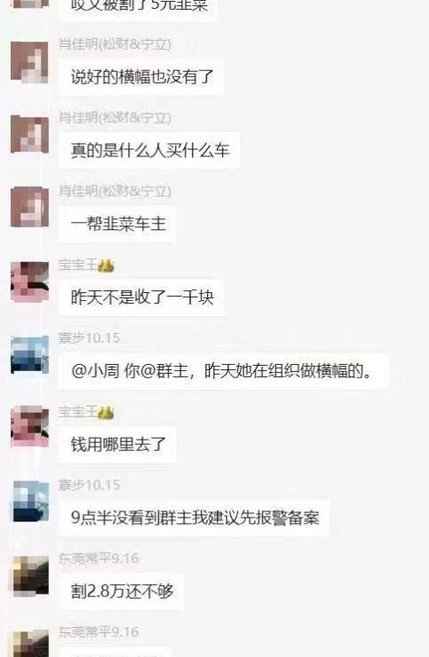This screenshot has width=429, height=657.
Task: Click the message suggesting 报警备案
Action: point(194,518)
